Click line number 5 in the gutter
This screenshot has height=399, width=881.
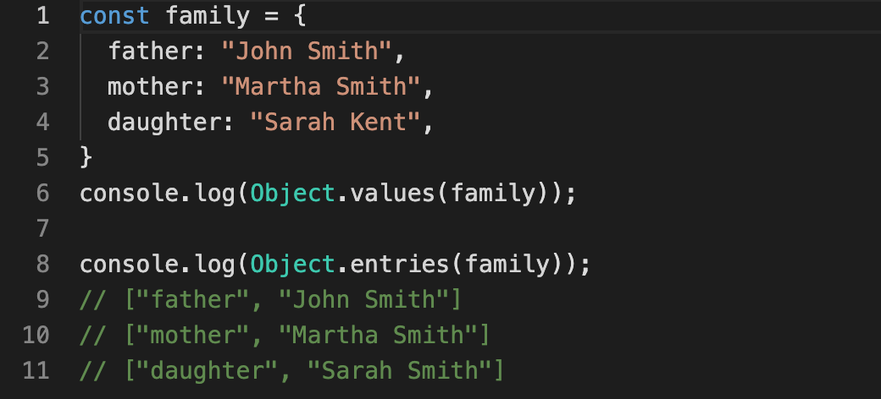coord(42,157)
